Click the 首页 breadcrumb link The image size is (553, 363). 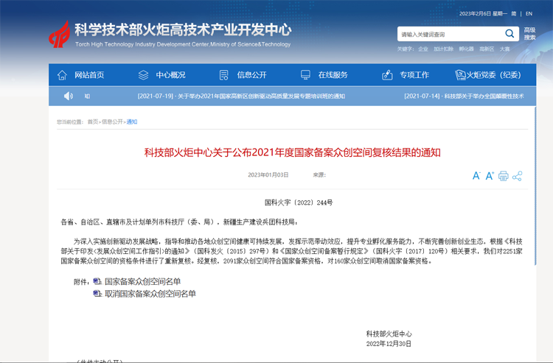[x=92, y=122]
